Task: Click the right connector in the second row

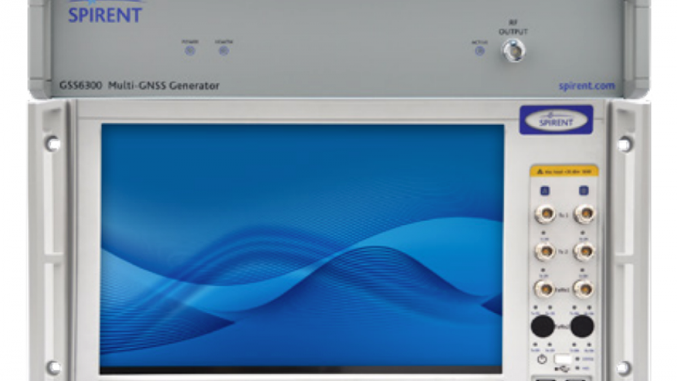Action: pyautogui.click(x=584, y=251)
